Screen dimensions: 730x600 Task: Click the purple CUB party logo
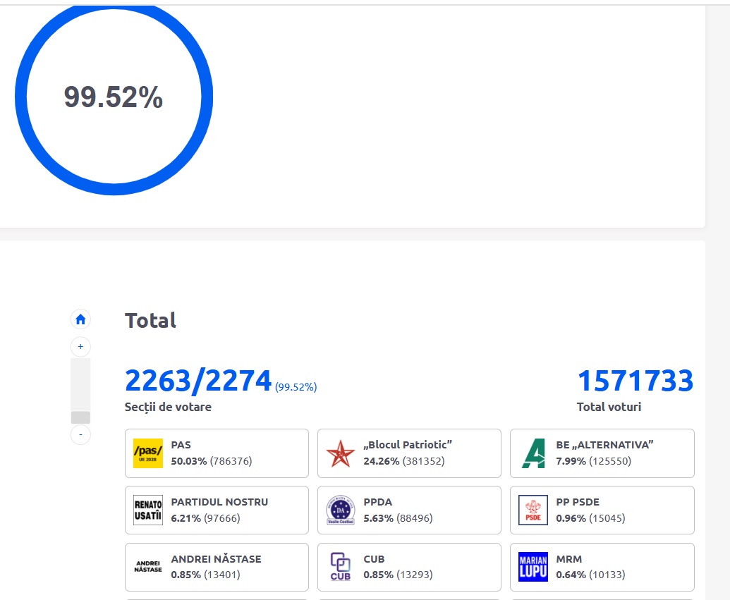coord(340,567)
